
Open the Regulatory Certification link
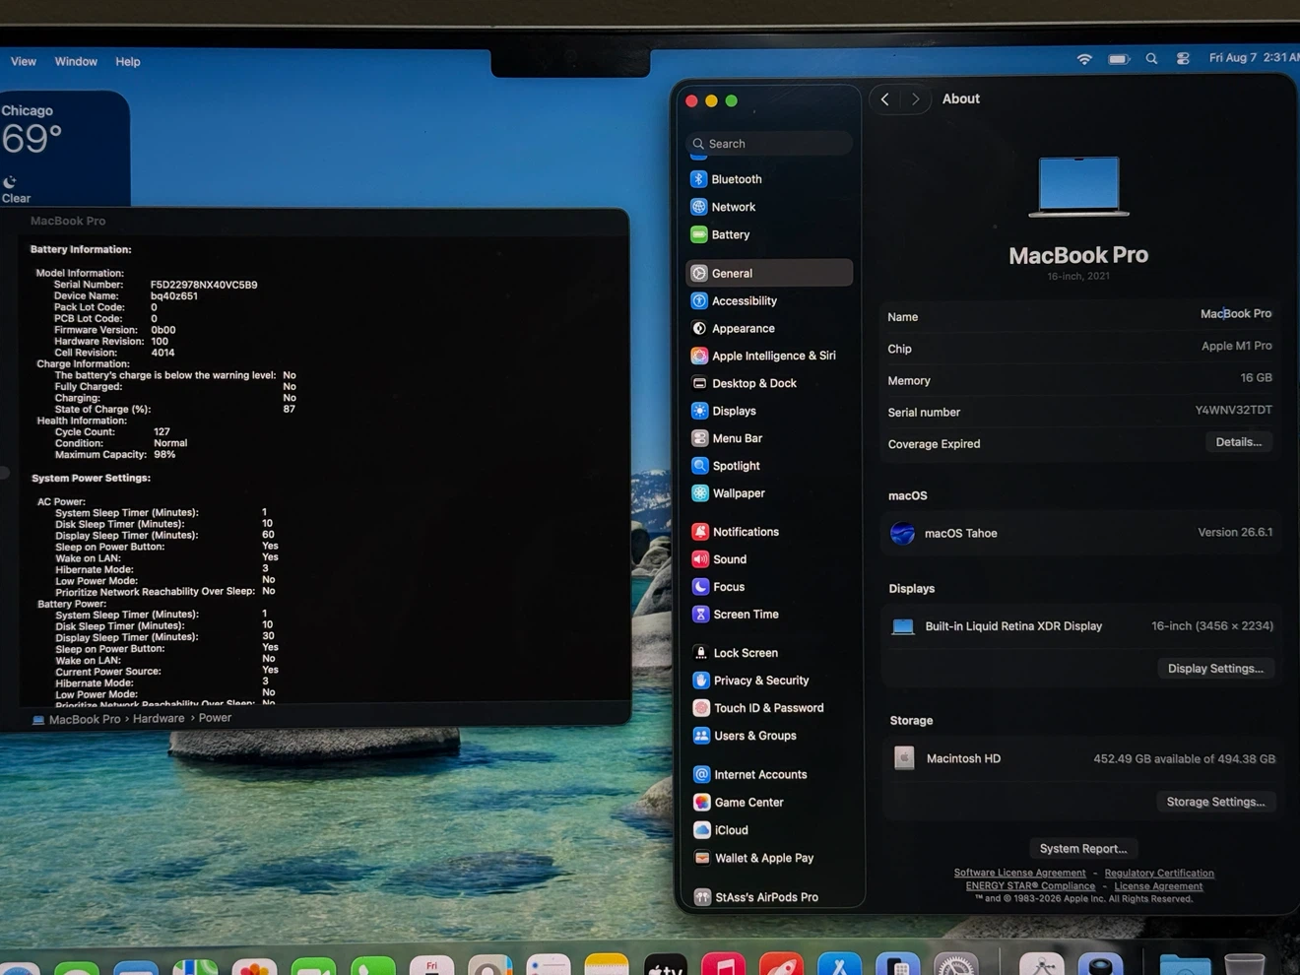1159,873
